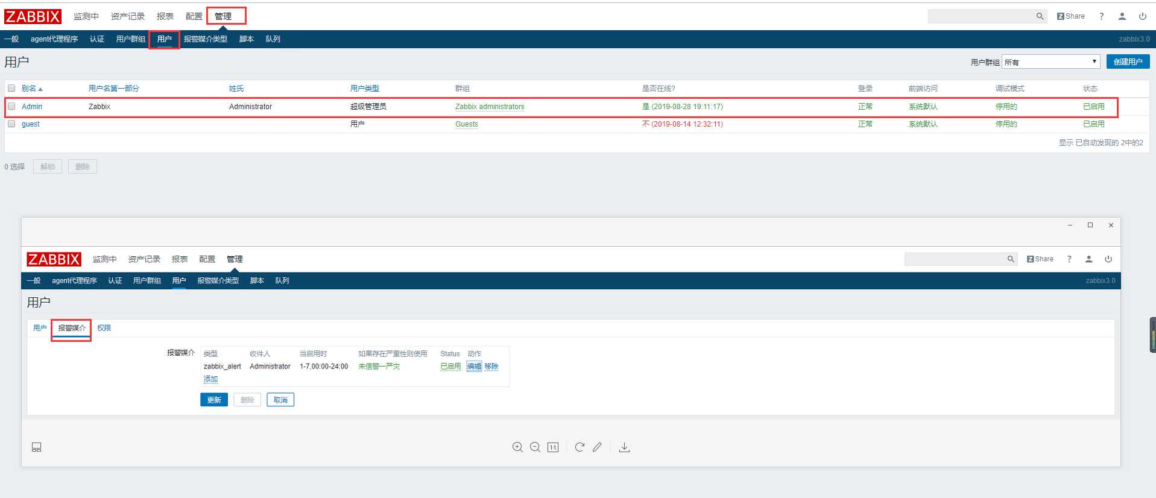The image size is (1156, 498).
Task: Open the 管理 menu in the top bar
Action: (x=223, y=16)
